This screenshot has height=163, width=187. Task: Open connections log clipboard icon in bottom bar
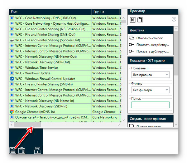coord(22,150)
